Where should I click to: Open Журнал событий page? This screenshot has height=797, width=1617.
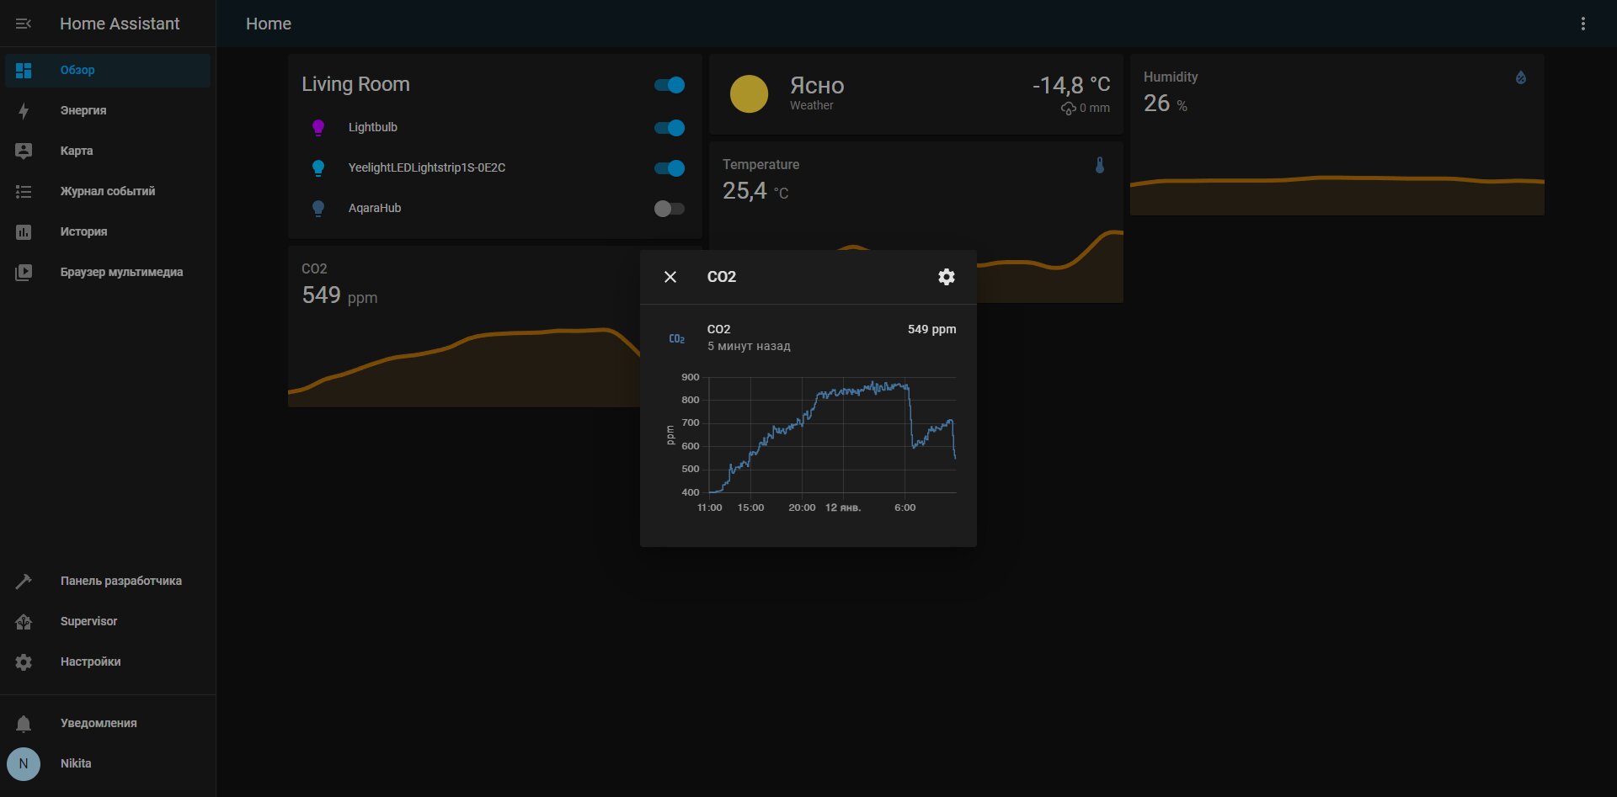108,191
